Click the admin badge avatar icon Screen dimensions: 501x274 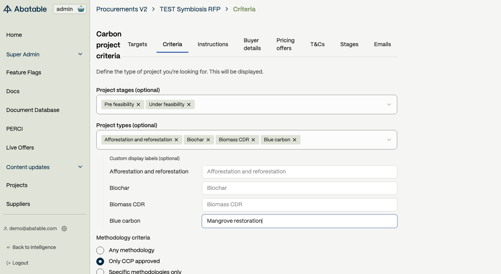tap(81, 9)
